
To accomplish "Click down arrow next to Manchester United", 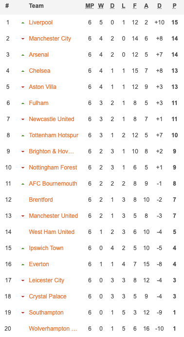I will click(x=23, y=216).
